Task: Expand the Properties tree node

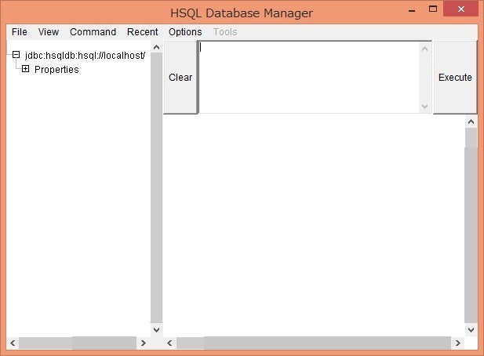Action: click(x=26, y=69)
